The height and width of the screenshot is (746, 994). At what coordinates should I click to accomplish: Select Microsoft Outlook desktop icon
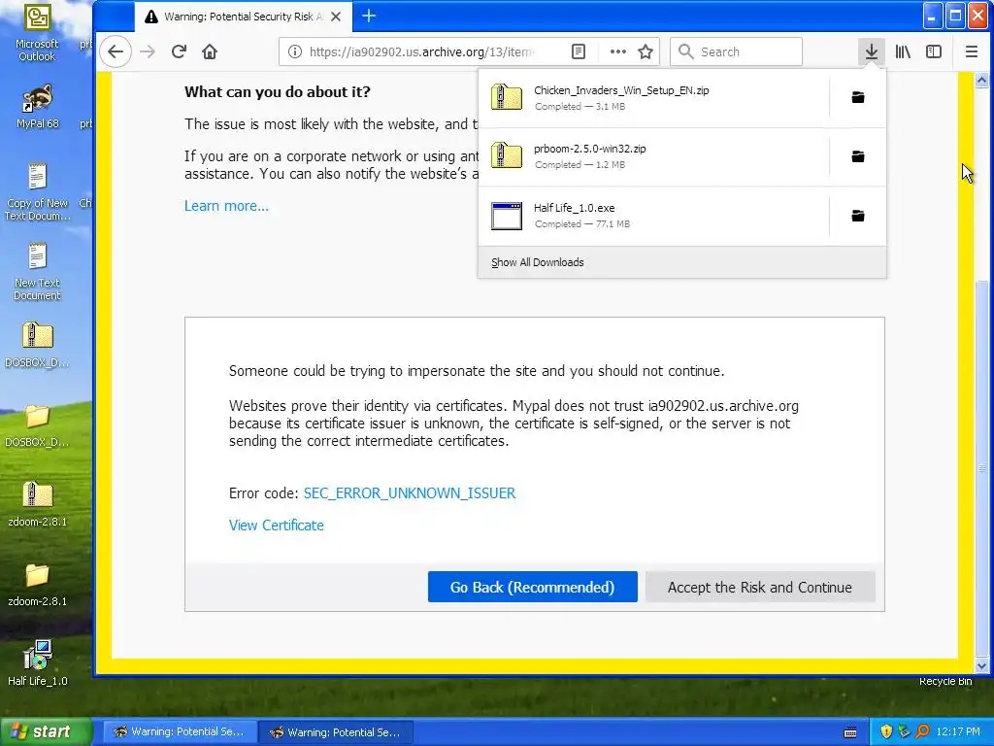coord(38,33)
